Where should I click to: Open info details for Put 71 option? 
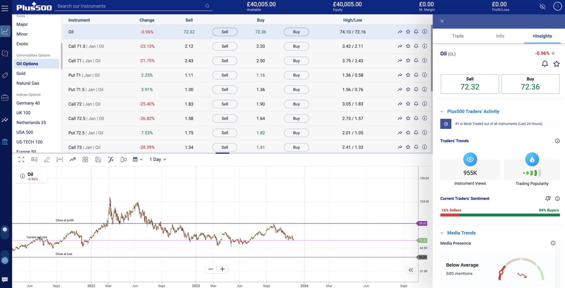pos(425,75)
